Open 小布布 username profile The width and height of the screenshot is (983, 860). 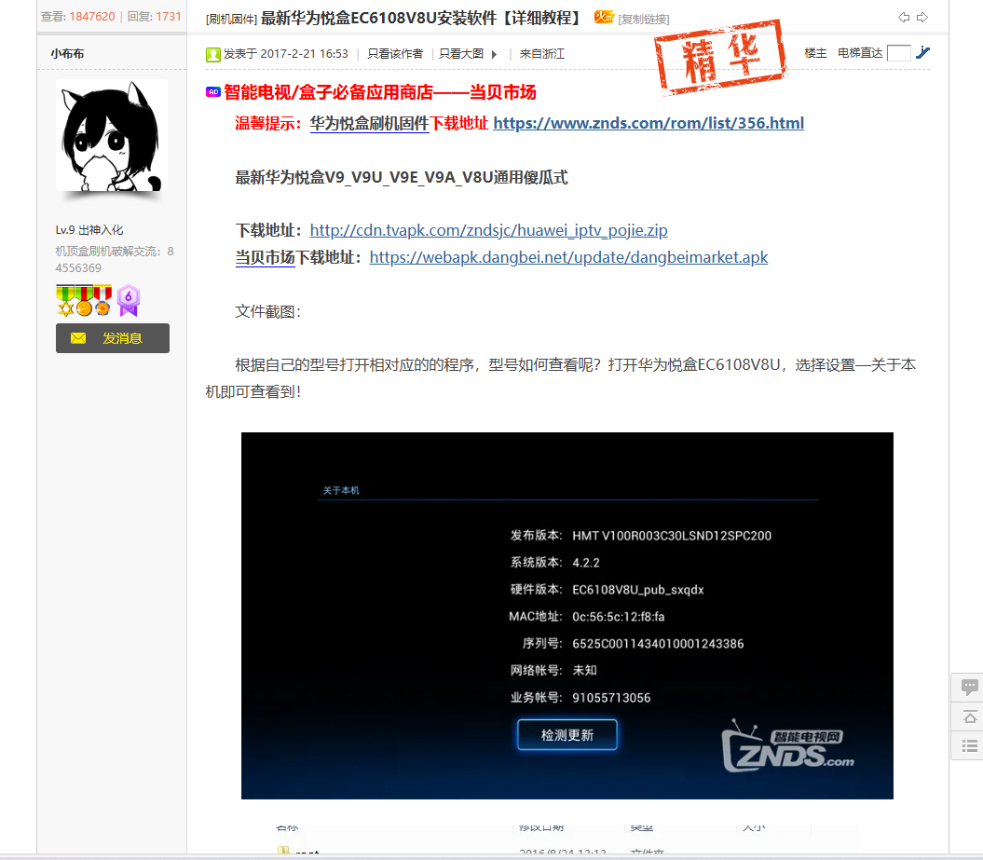67,54
